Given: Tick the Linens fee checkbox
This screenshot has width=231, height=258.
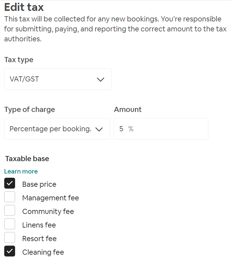Looking at the screenshot, I should coord(10,224).
